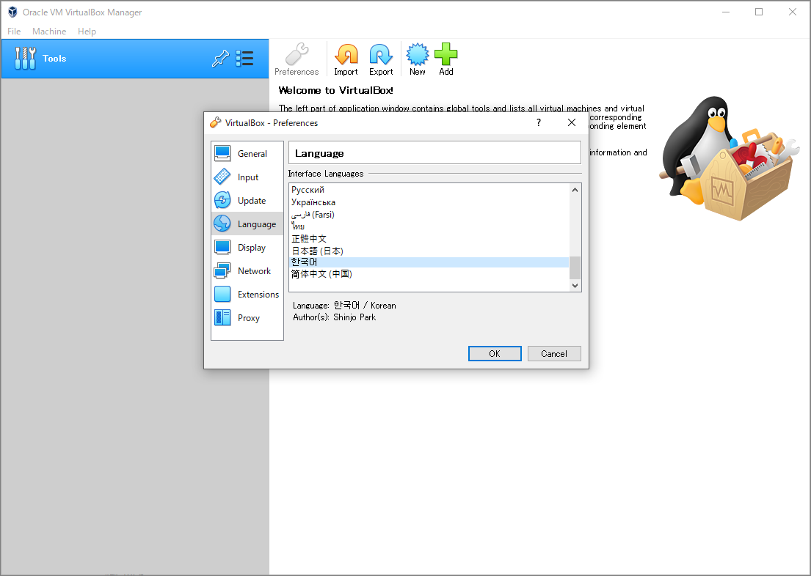Open the Help menu
The image size is (811, 576).
pyautogui.click(x=87, y=32)
